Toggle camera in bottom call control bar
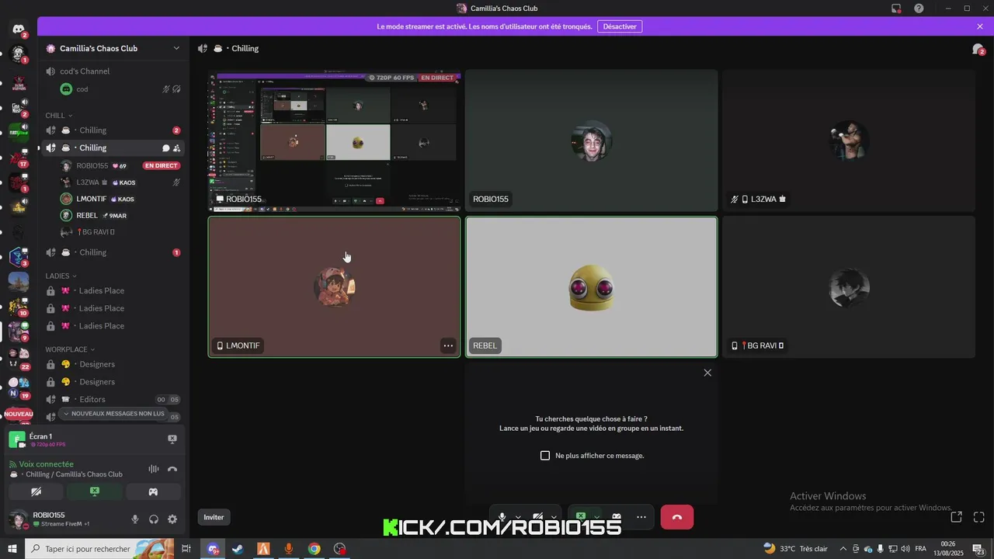This screenshot has height=559, width=994. (537, 517)
